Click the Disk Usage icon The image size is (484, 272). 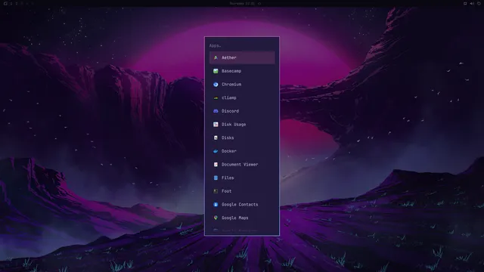point(216,124)
